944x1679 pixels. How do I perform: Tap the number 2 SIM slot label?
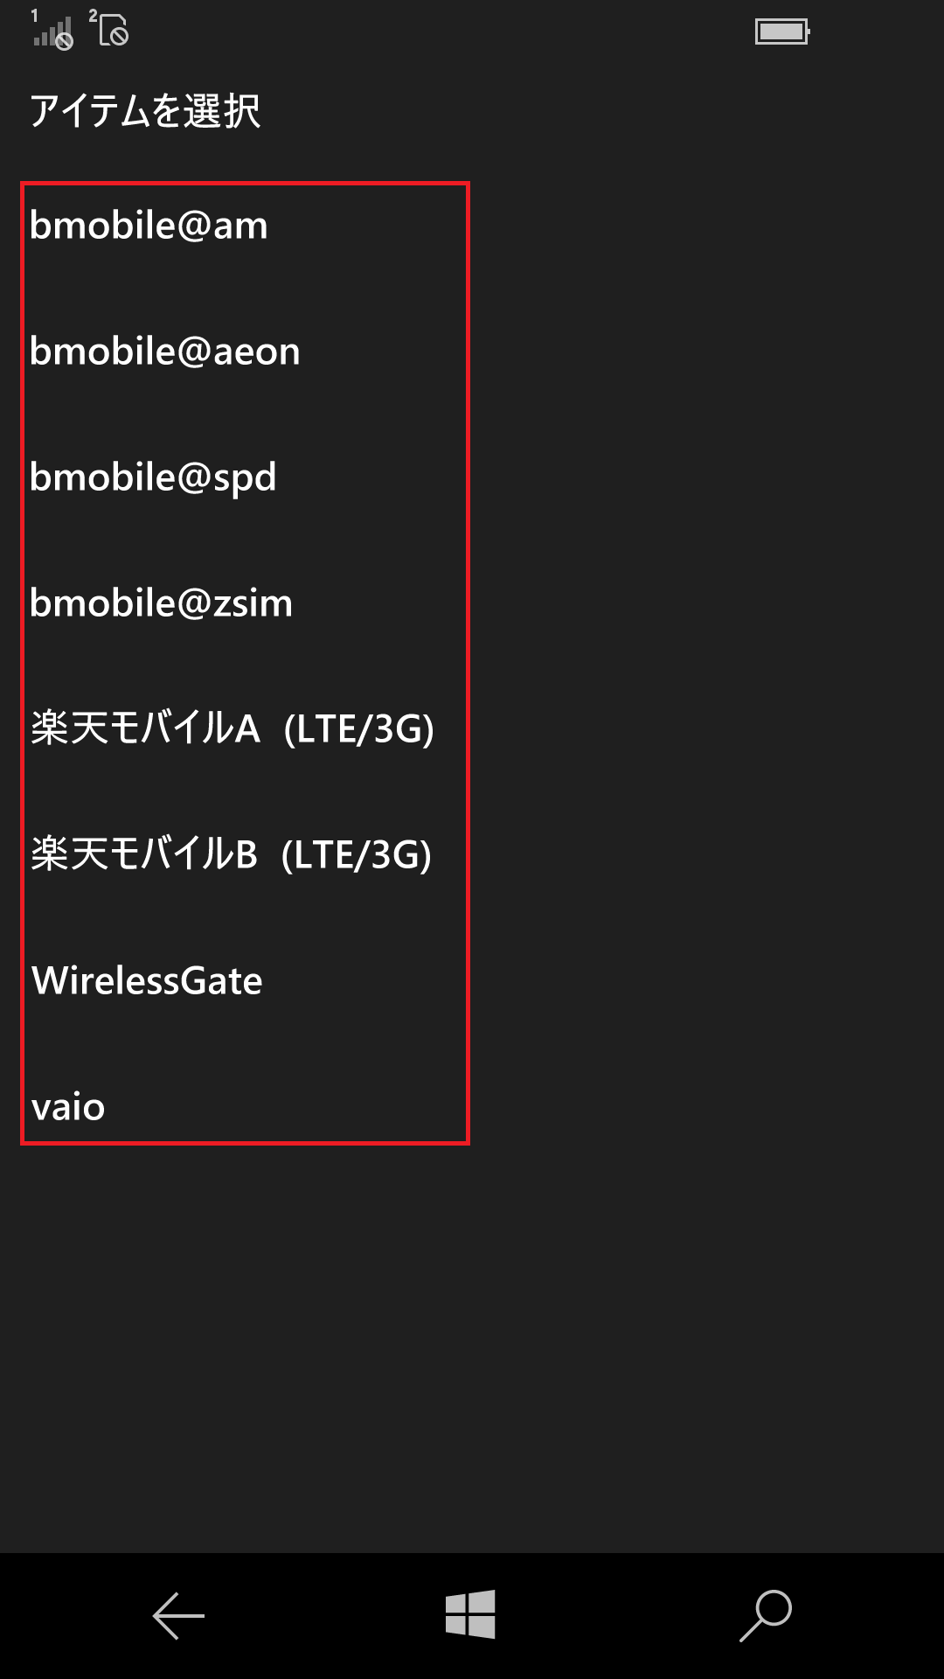pos(93,16)
